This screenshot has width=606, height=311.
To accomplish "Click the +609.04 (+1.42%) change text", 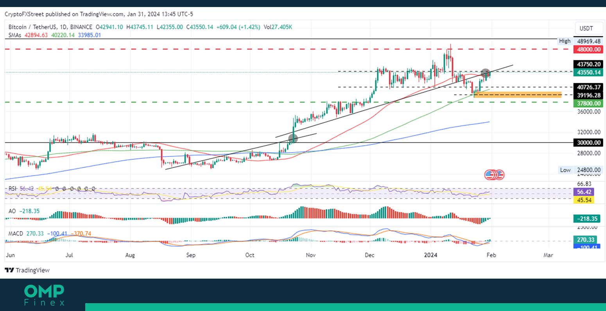I will pyautogui.click(x=238, y=27).
